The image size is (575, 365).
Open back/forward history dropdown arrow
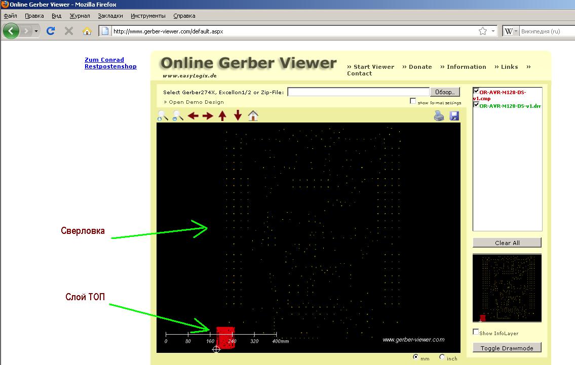(36, 31)
